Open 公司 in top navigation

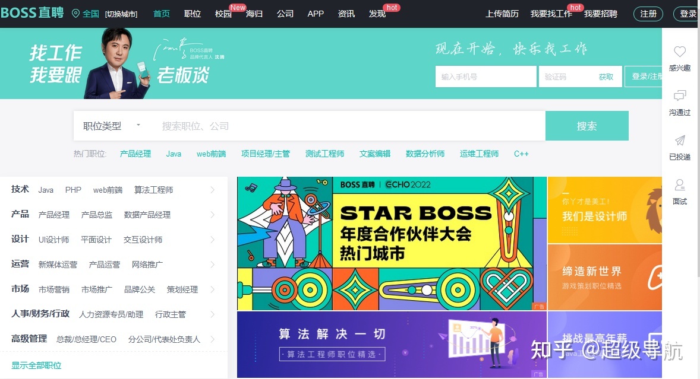pyautogui.click(x=285, y=14)
